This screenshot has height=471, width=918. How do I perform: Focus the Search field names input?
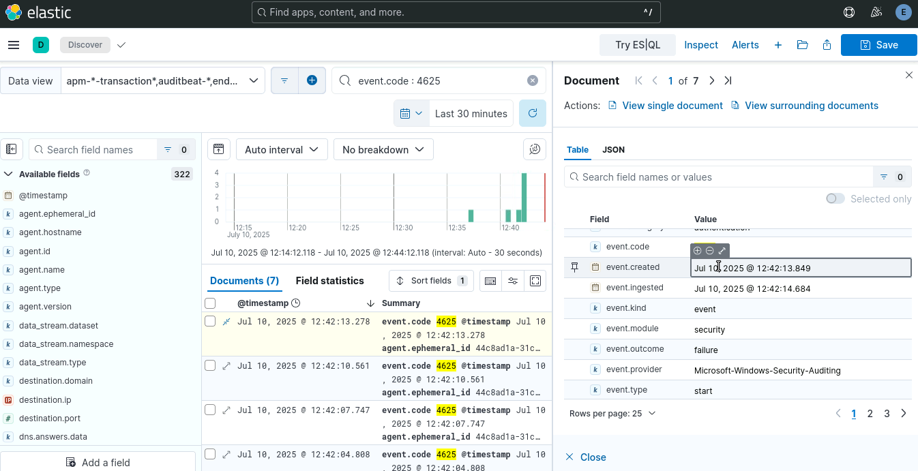point(99,149)
